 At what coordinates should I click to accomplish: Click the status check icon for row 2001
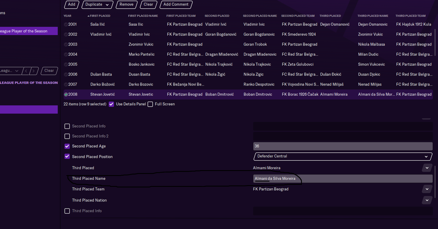(66, 25)
